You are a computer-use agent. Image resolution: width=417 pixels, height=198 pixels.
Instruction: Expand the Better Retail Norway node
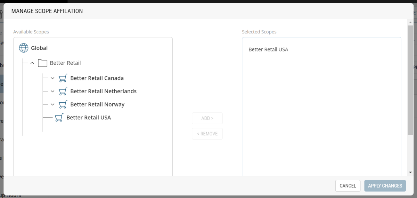(x=52, y=104)
